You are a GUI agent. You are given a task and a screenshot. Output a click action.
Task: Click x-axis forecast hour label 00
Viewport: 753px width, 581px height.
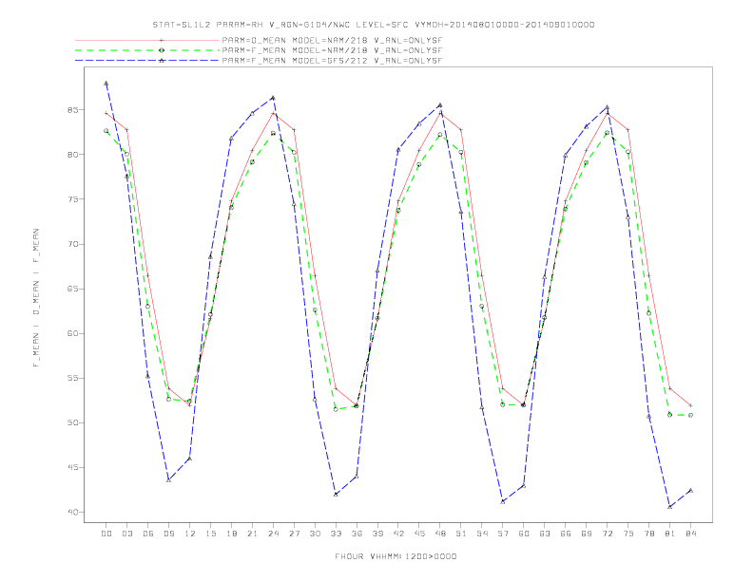(x=106, y=534)
